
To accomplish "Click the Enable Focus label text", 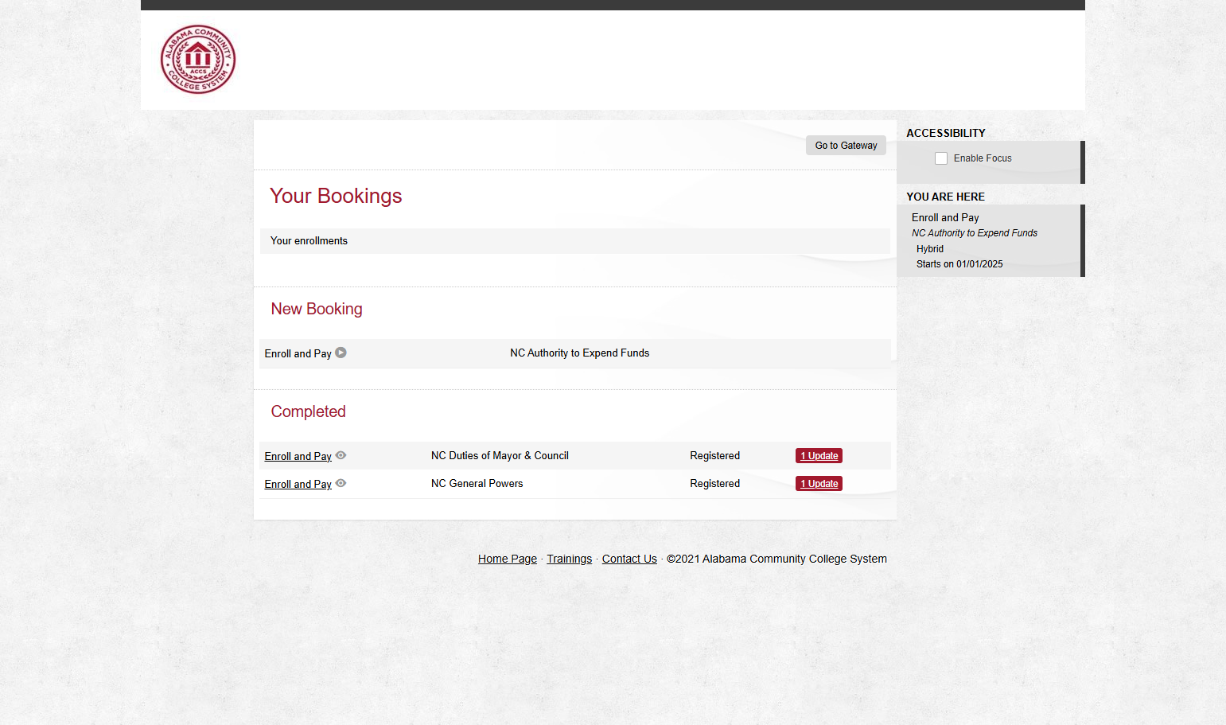I will click(x=983, y=158).
